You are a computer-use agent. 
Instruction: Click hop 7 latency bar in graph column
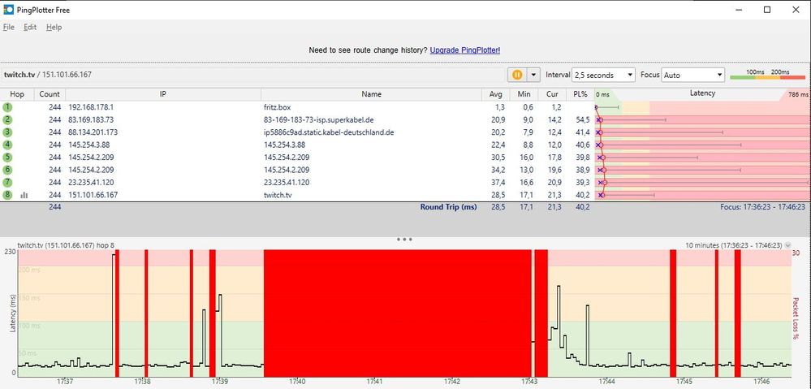coord(702,183)
